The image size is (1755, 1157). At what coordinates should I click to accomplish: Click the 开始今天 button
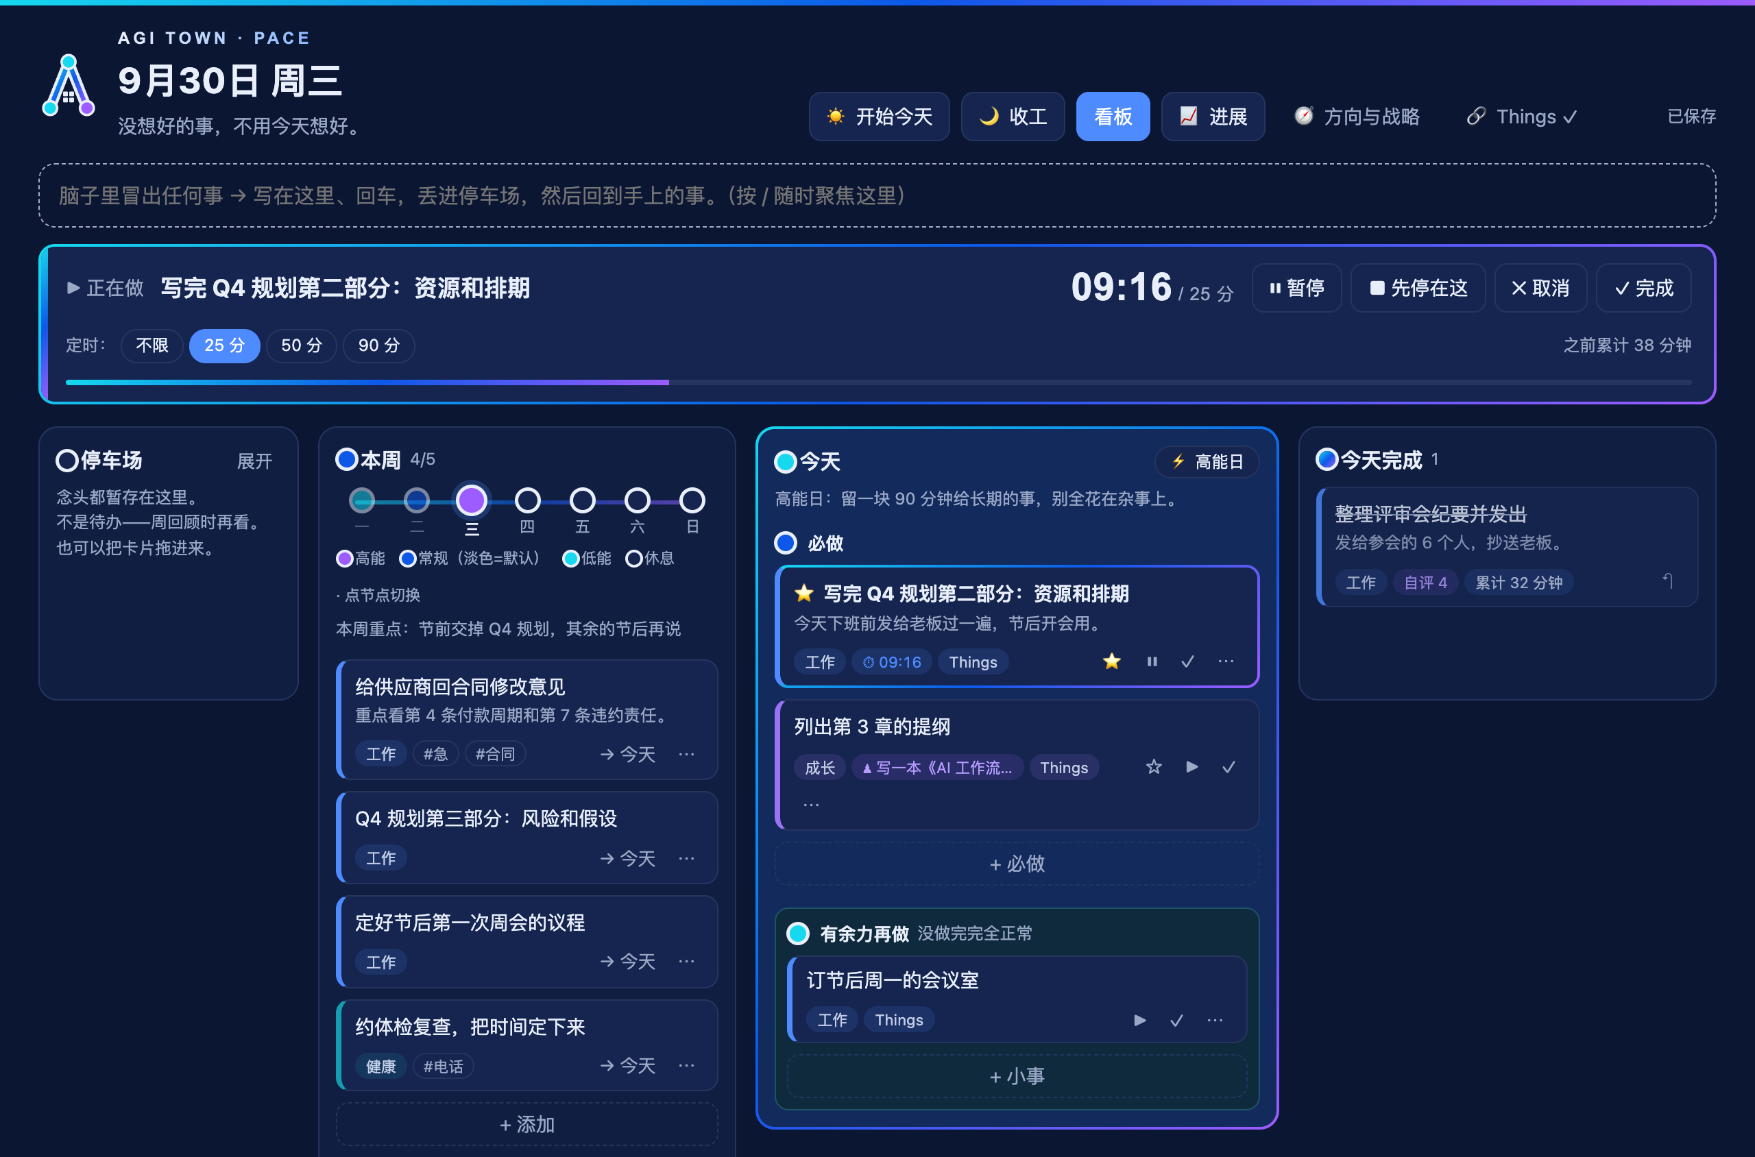click(879, 117)
